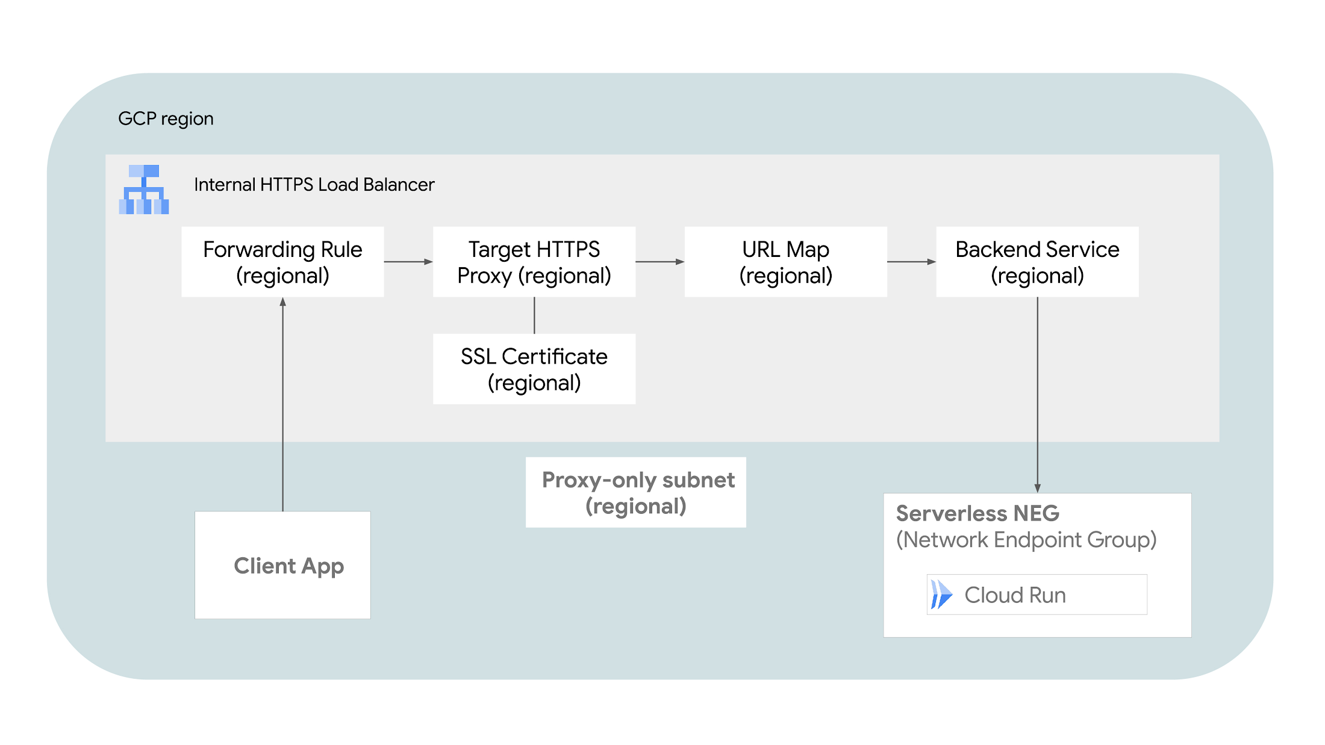Image resolution: width=1325 pixels, height=745 pixels.
Task: Click the "GCP region" label
Action: (x=166, y=119)
